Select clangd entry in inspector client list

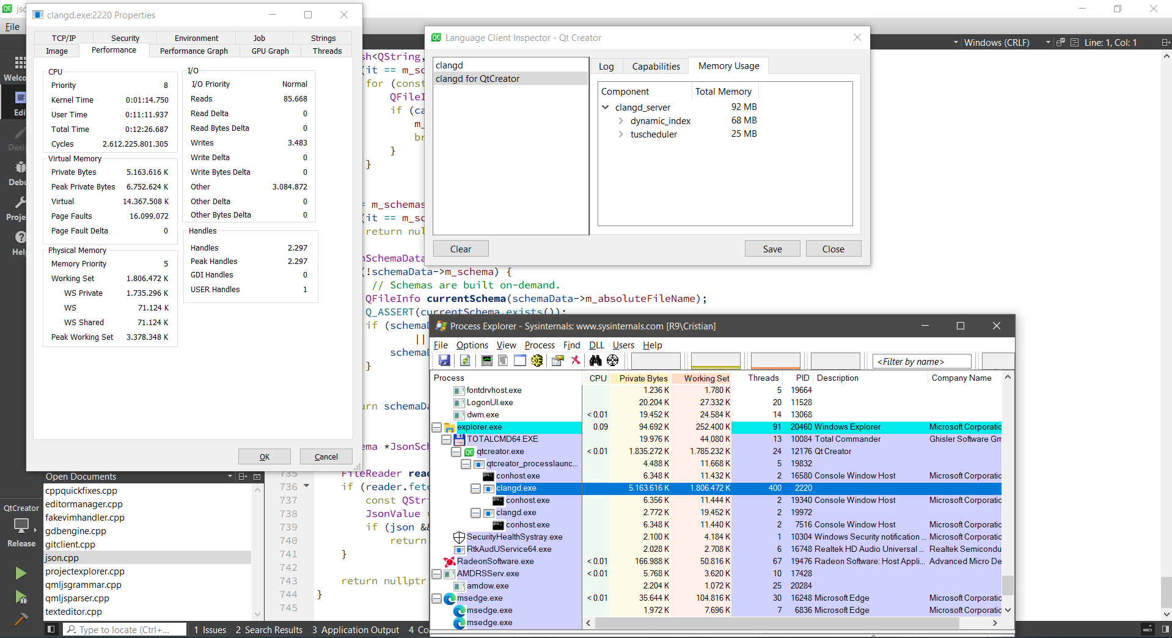tap(510, 65)
